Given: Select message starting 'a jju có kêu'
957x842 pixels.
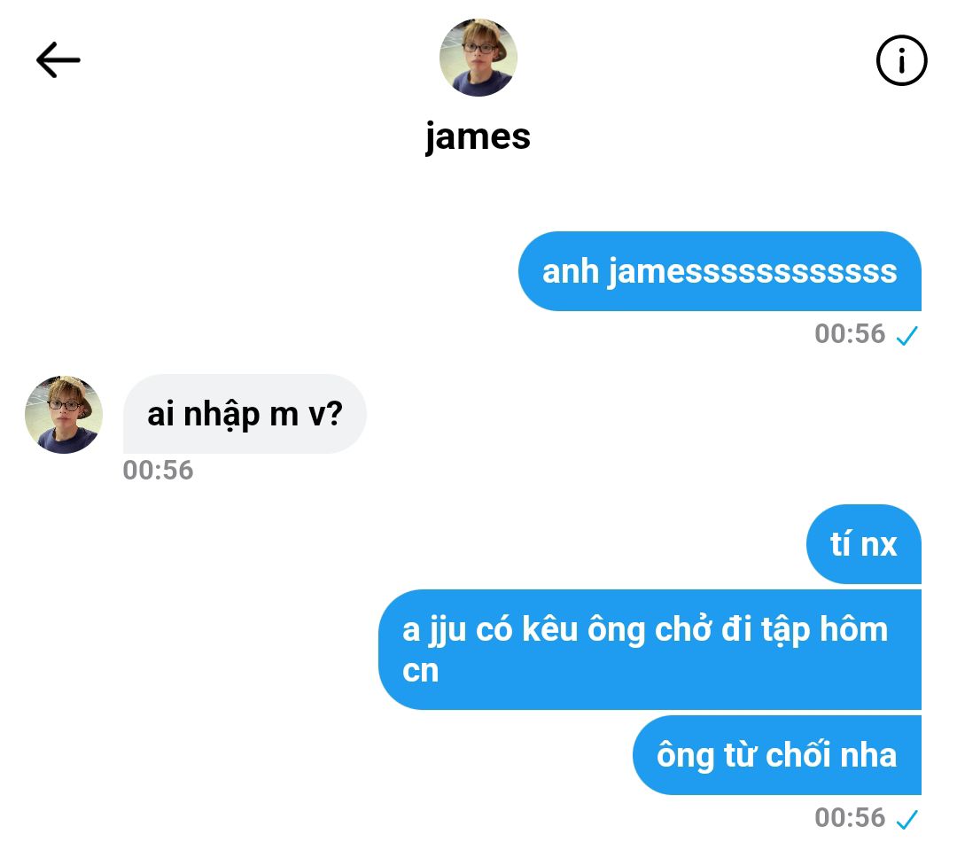Looking at the screenshot, I should [x=650, y=650].
